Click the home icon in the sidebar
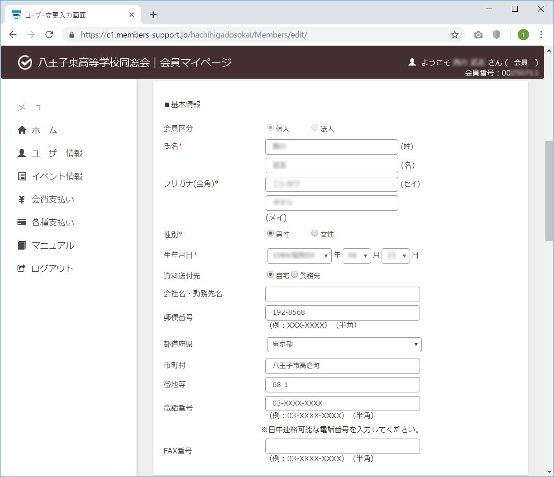Screen dimensions: 554x477 click(x=22, y=130)
